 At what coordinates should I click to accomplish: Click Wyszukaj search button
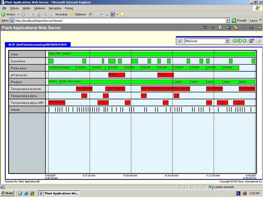[59, 14]
